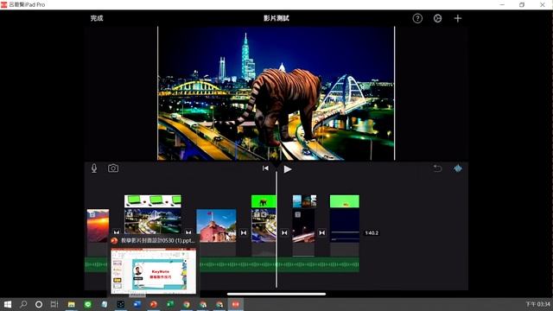
Task: Toggle the blue audio waveform icon
Action: click(457, 168)
